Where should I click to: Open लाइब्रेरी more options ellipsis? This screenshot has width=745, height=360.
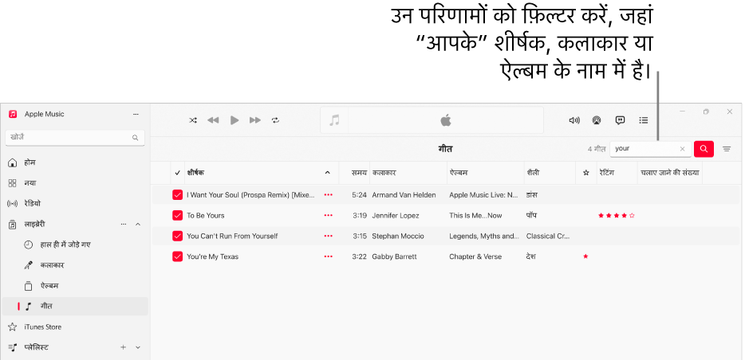124,224
